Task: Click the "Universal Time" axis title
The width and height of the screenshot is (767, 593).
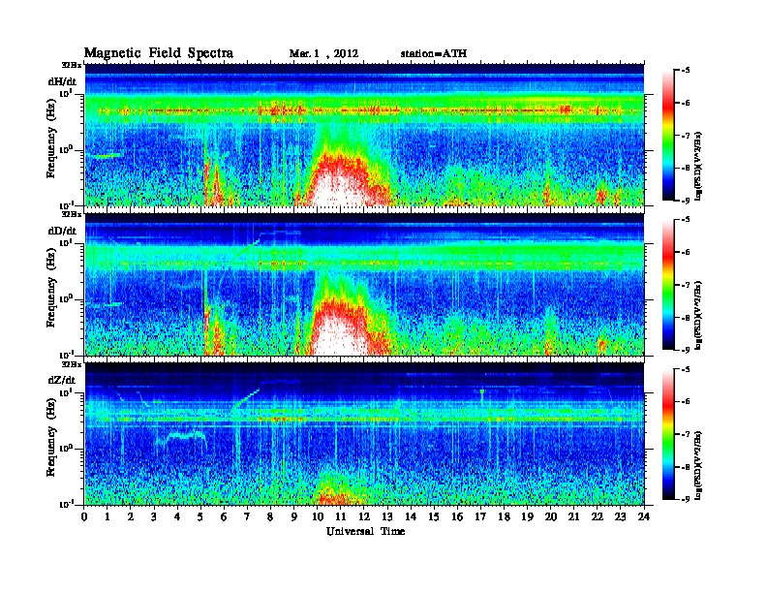Action: click(x=365, y=531)
